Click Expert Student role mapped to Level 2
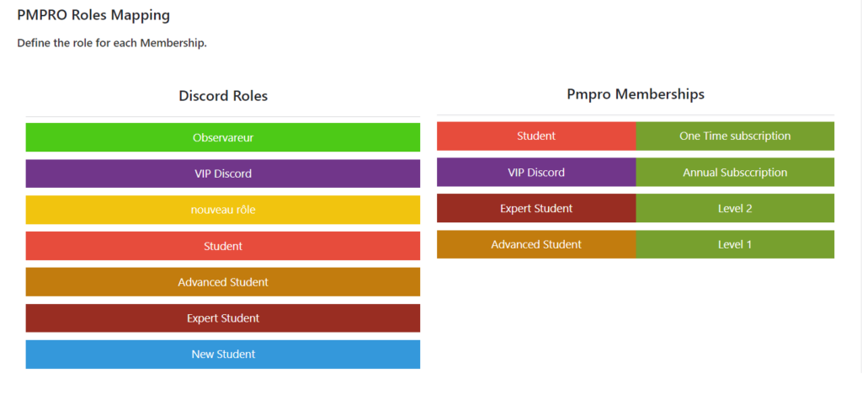 (x=536, y=208)
